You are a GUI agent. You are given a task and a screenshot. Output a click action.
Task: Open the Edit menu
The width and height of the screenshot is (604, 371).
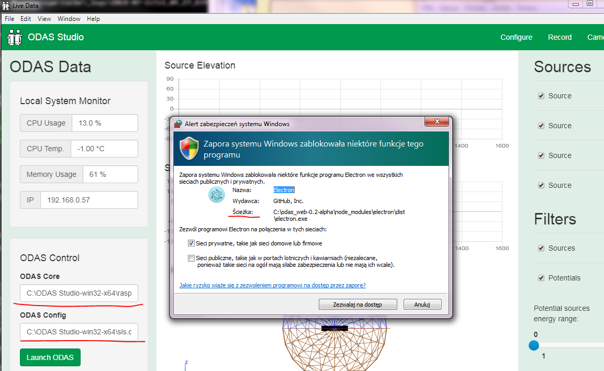click(x=26, y=18)
